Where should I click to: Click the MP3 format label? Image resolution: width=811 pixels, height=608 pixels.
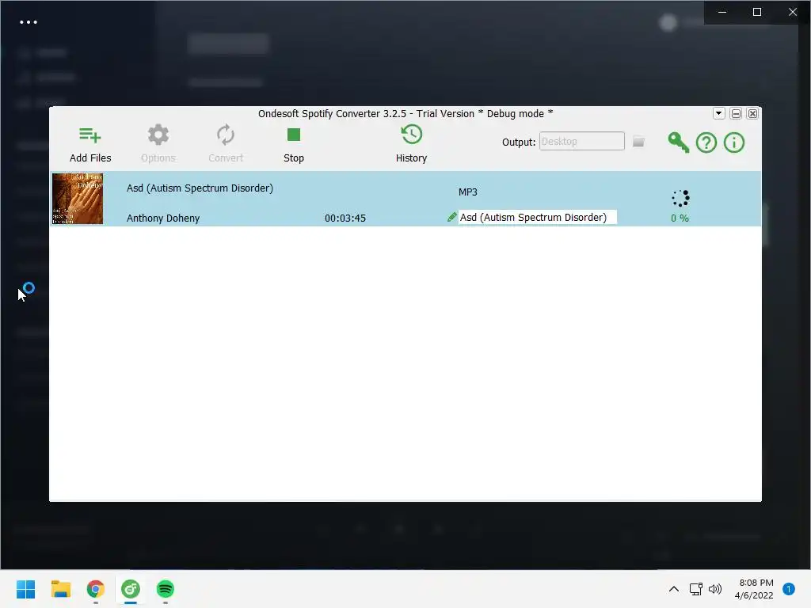[467, 192]
